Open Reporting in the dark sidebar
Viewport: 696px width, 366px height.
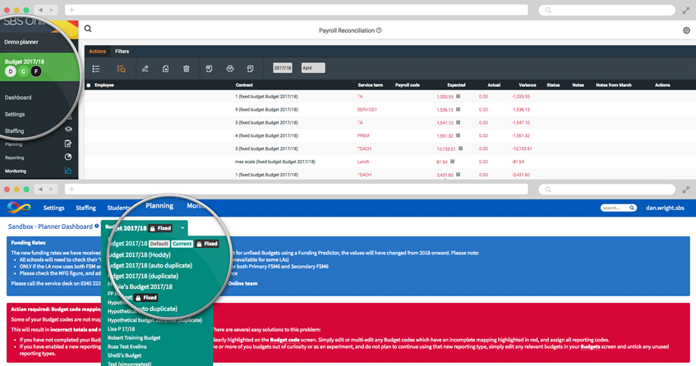(15, 158)
